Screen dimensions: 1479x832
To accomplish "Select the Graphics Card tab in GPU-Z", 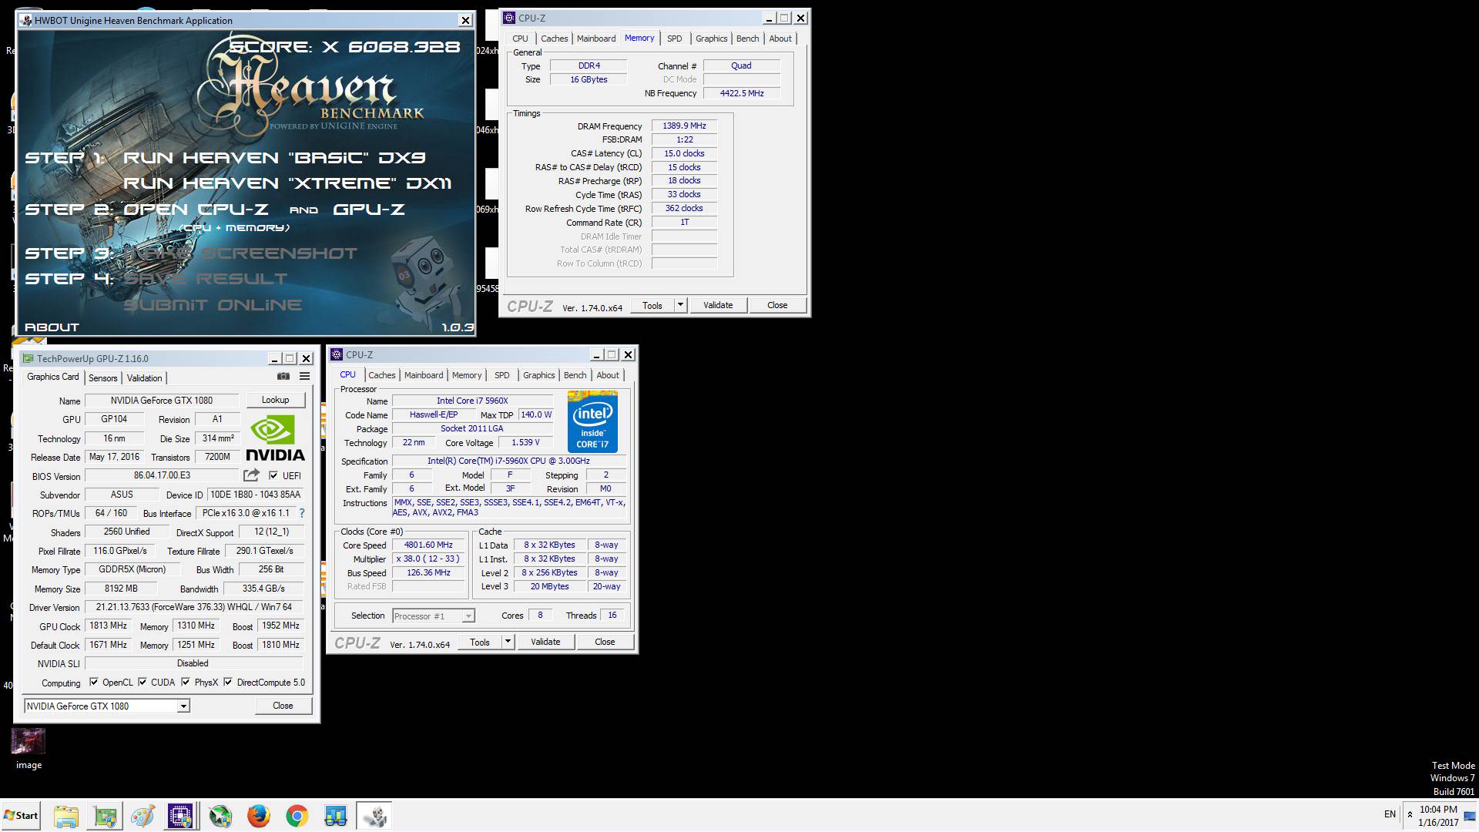I will [53, 377].
